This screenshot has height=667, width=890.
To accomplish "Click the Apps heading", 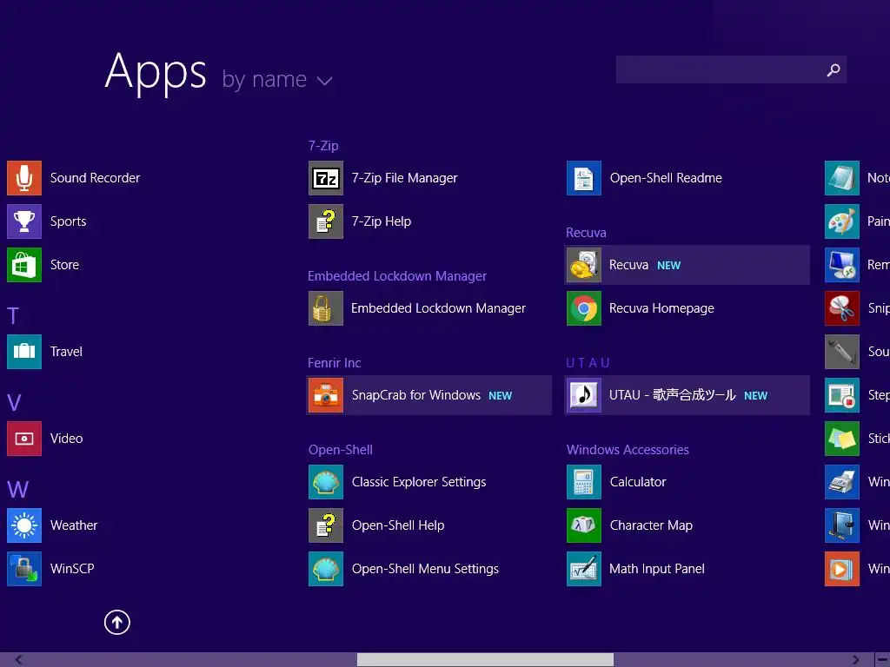I will coord(156,72).
